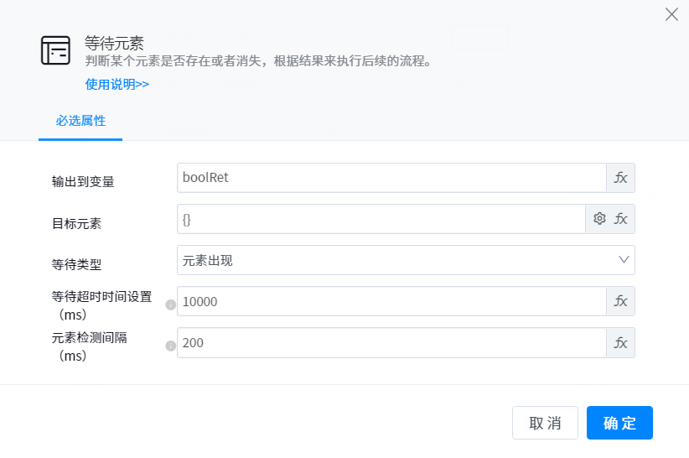The image size is (689, 458).
Task: Switch to the 必选属性 tab
Action: [80, 120]
